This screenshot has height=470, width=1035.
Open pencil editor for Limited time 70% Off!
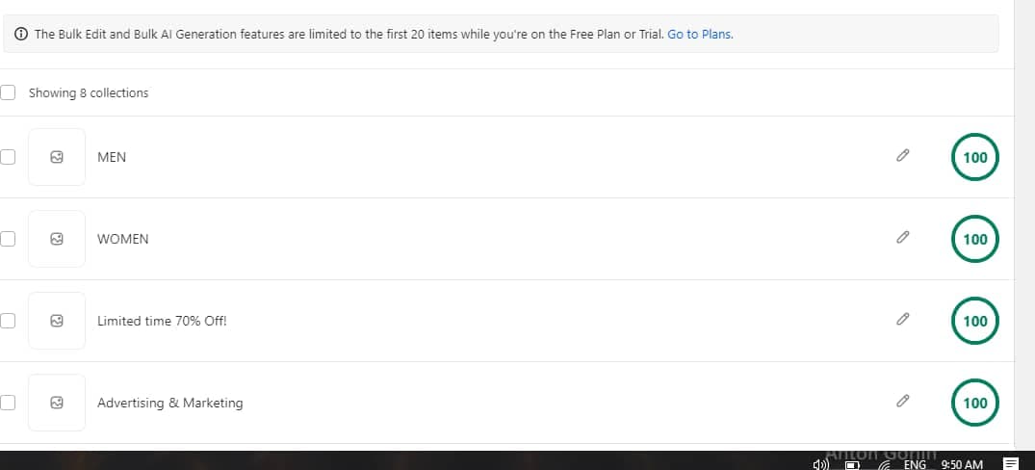tap(902, 319)
